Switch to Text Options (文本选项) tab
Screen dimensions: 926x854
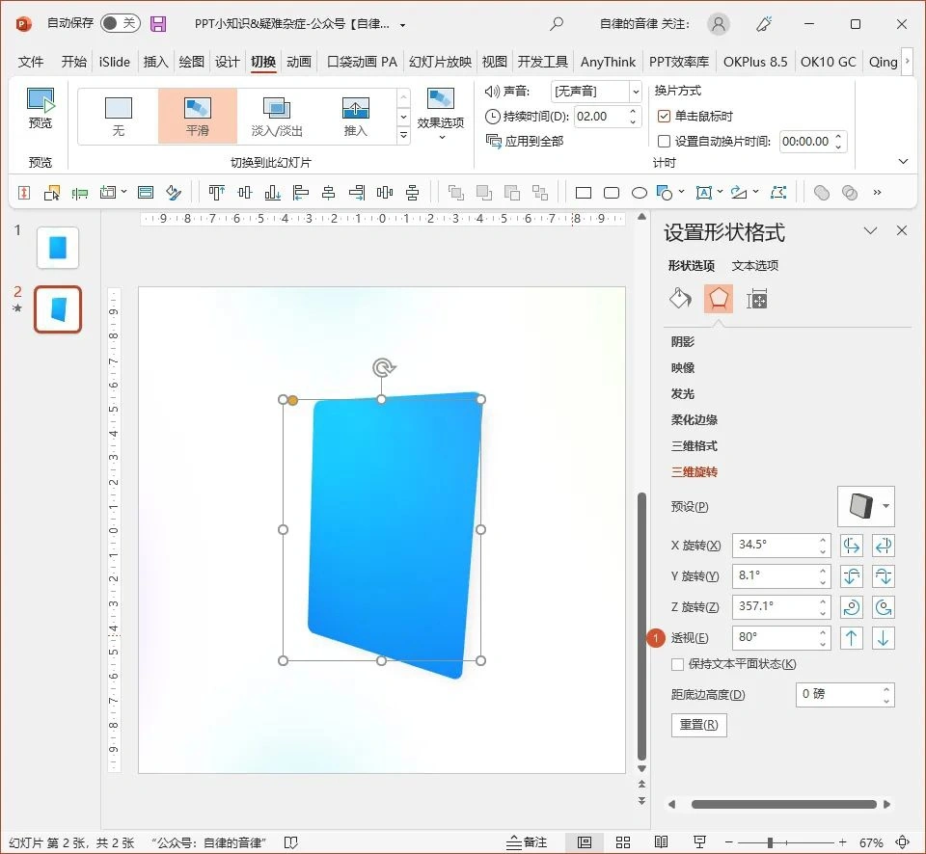(x=754, y=266)
